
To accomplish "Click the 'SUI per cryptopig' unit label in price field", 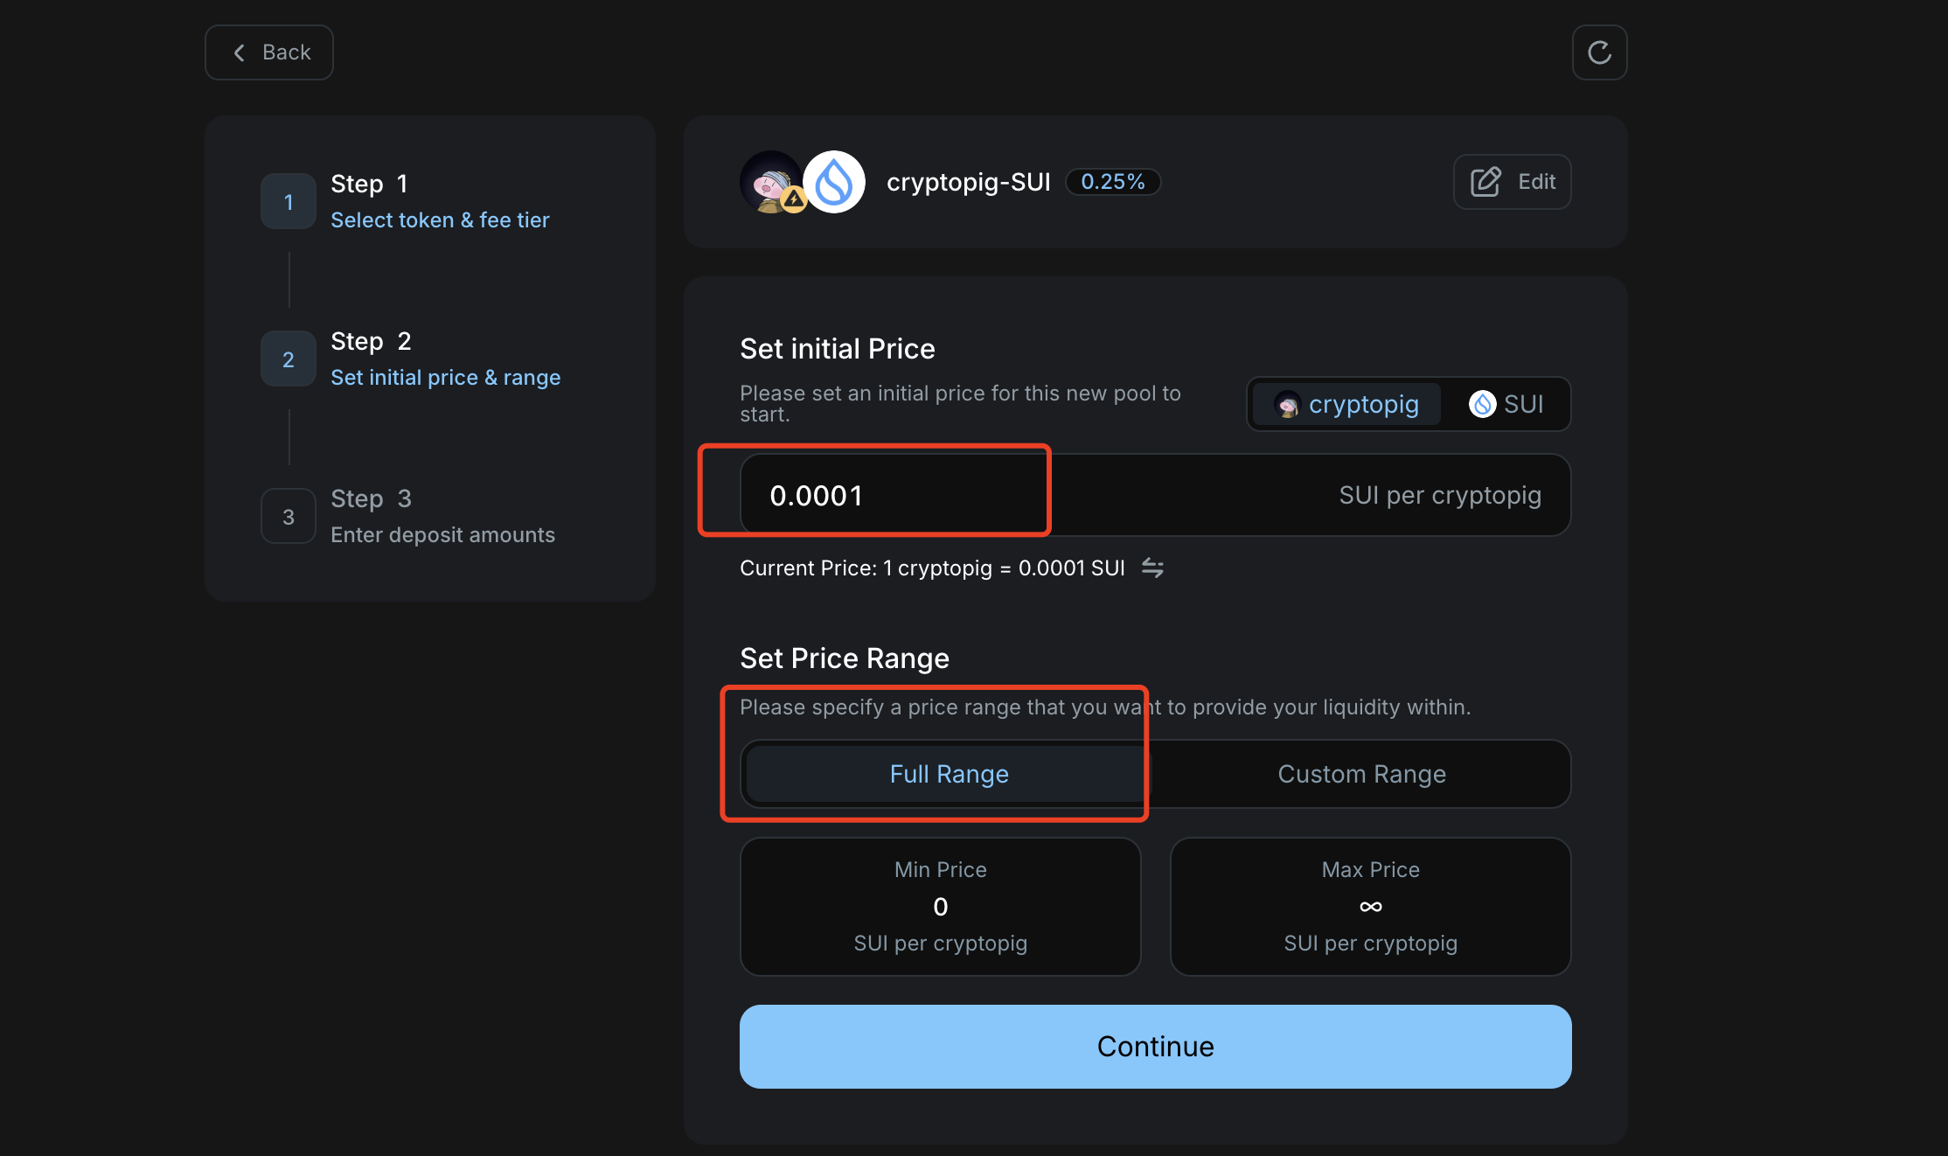I will click(1439, 495).
